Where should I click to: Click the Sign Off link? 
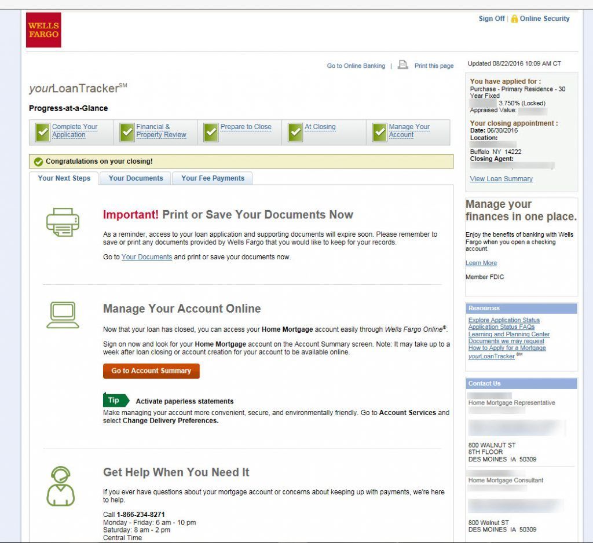[491, 19]
